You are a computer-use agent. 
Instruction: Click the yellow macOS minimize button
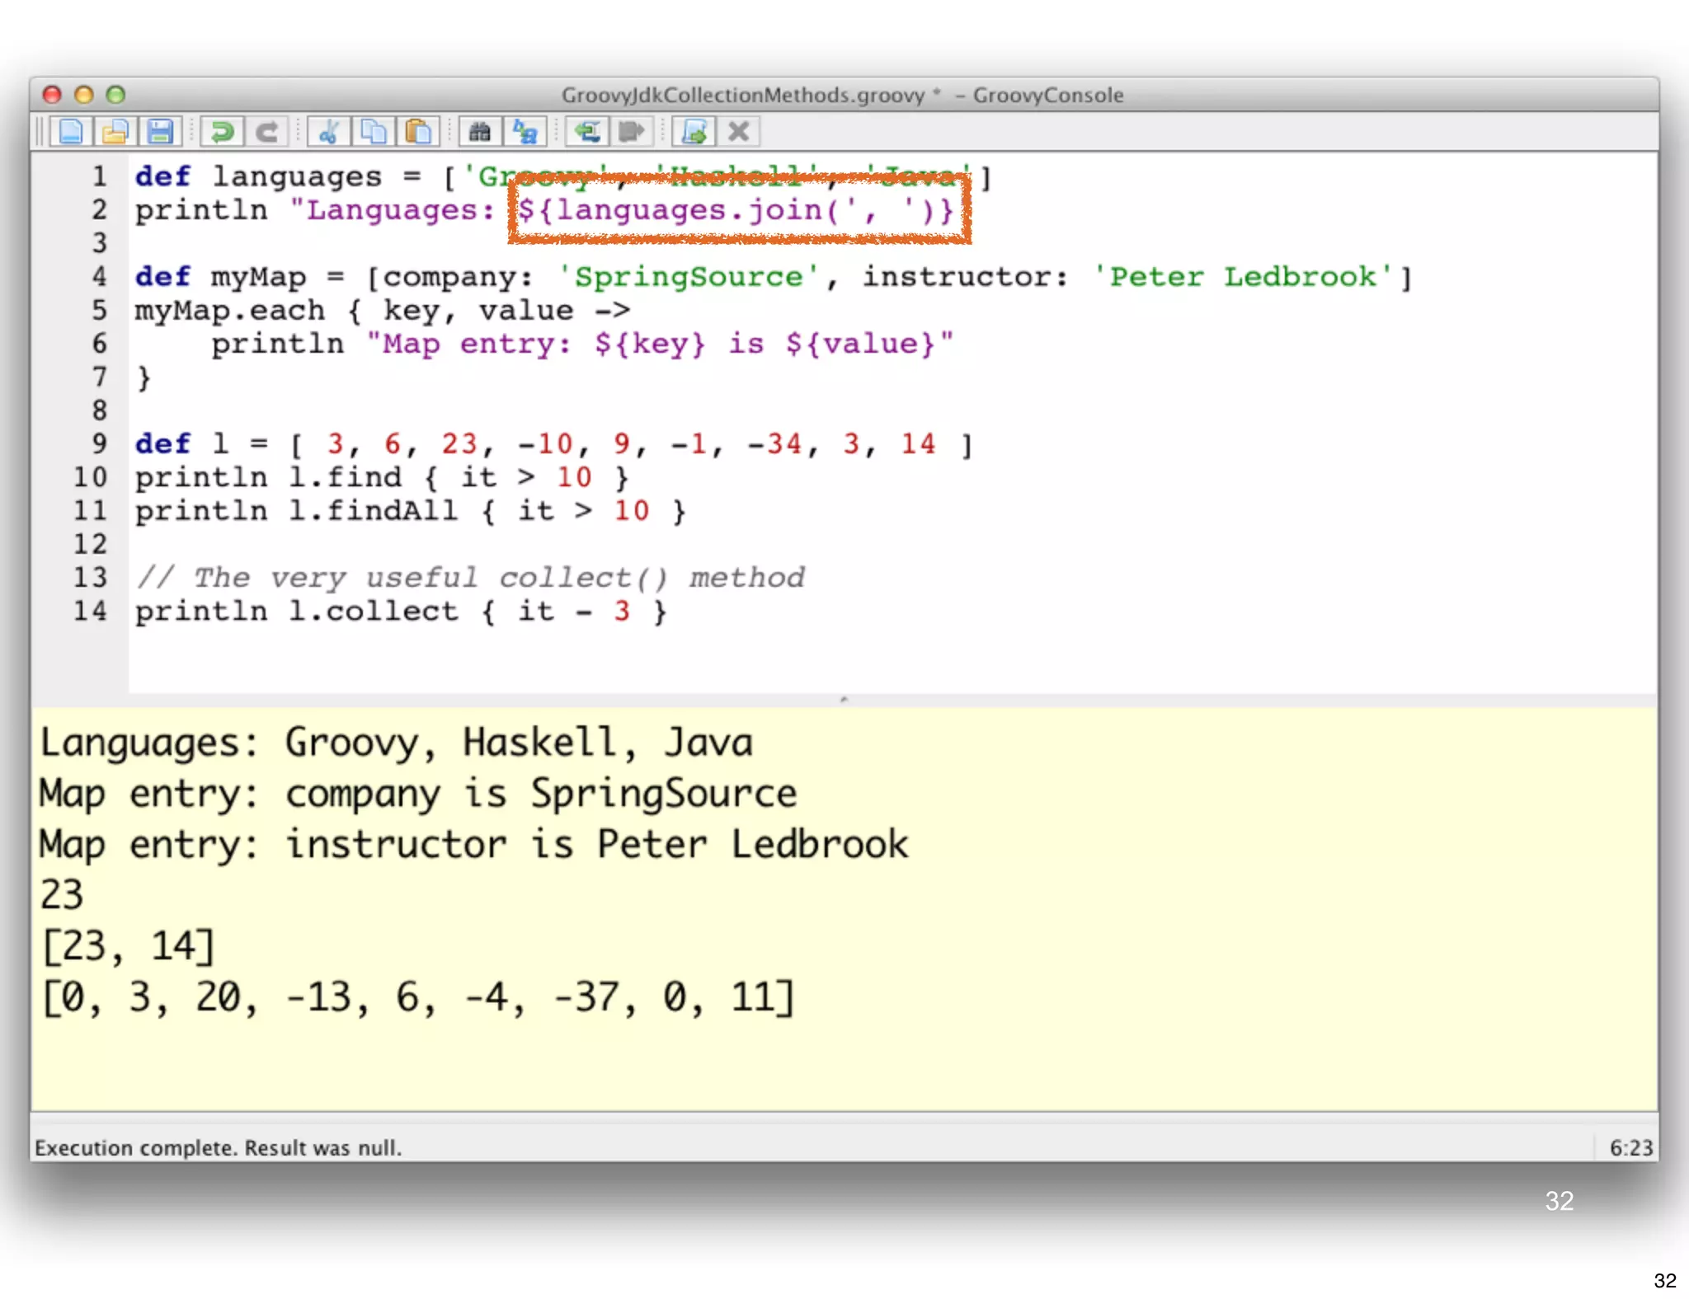[x=84, y=95]
